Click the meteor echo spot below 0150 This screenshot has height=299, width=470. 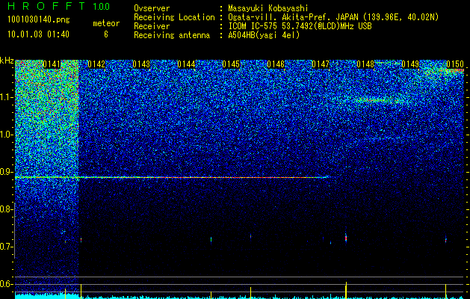pyautogui.click(x=446, y=240)
